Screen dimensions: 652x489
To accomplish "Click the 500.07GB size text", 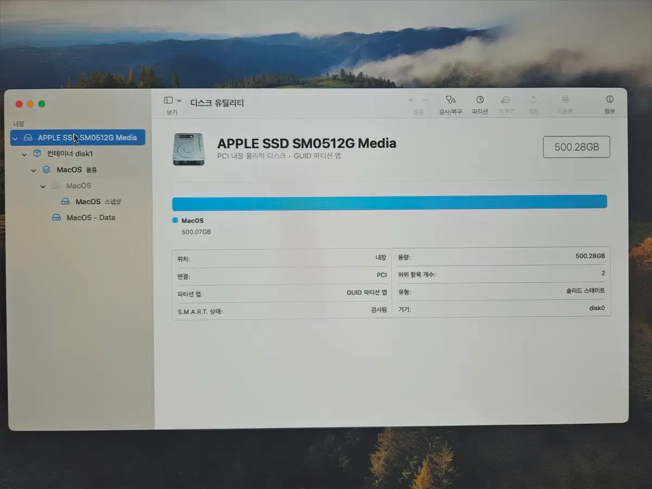I will (196, 232).
